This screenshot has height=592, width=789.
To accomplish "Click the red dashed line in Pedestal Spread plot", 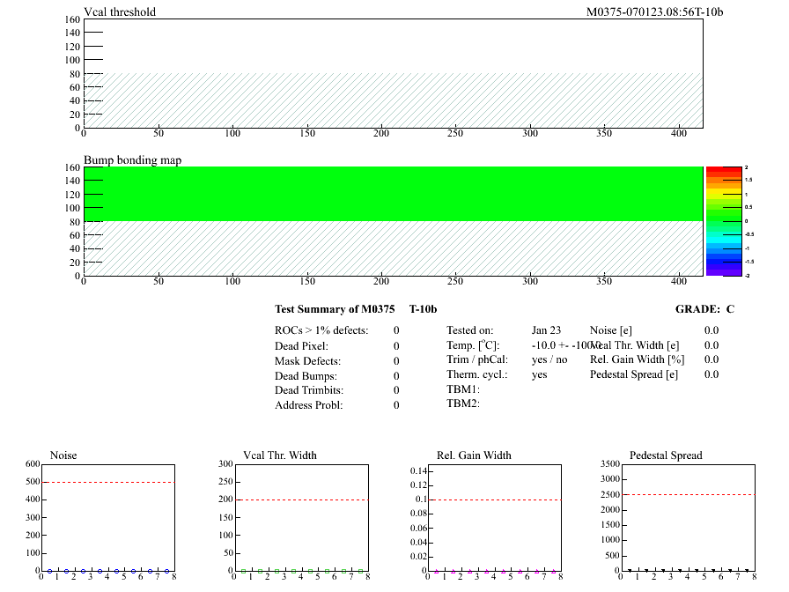I will click(689, 494).
